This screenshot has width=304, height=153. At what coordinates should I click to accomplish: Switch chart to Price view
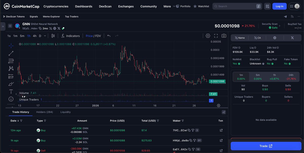pos(89,36)
